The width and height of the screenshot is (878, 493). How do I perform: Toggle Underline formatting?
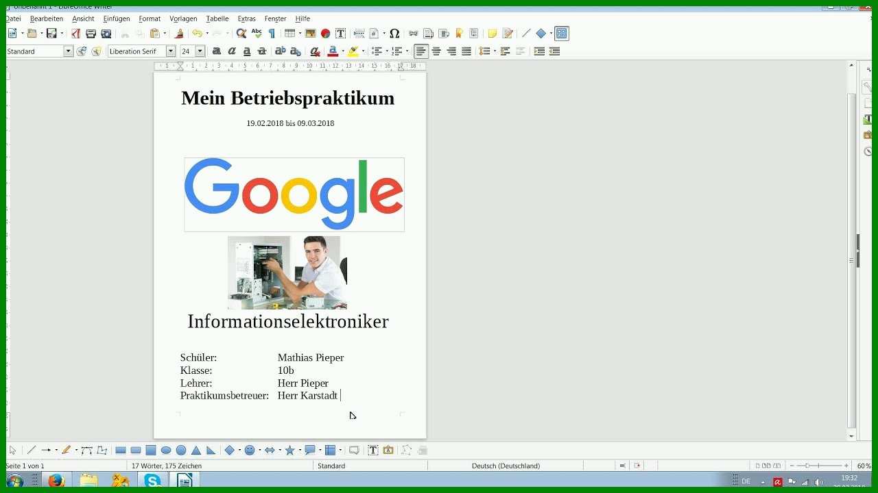tap(247, 51)
